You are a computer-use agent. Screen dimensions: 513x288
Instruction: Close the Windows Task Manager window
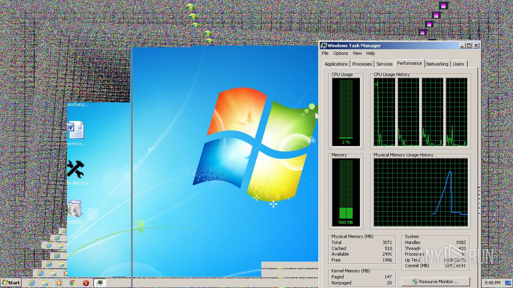coord(476,46)
